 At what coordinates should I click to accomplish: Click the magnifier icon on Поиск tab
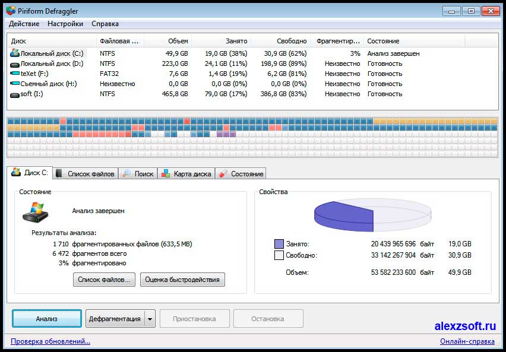126,174
